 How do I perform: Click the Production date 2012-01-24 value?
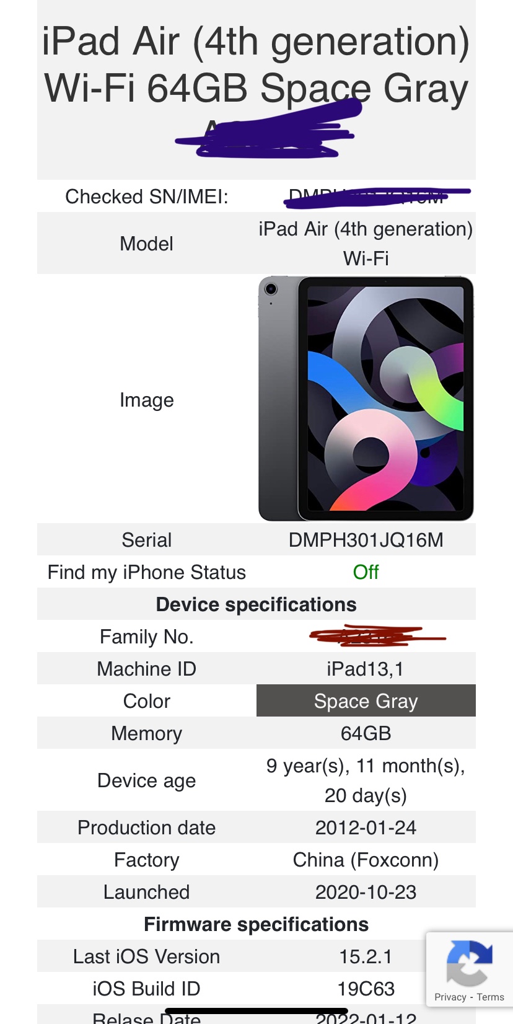pos(366,828)
